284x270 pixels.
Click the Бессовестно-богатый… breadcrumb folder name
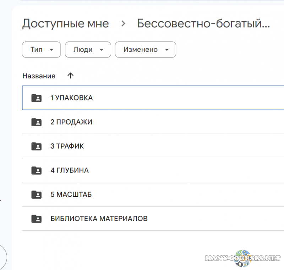[203, 24]
